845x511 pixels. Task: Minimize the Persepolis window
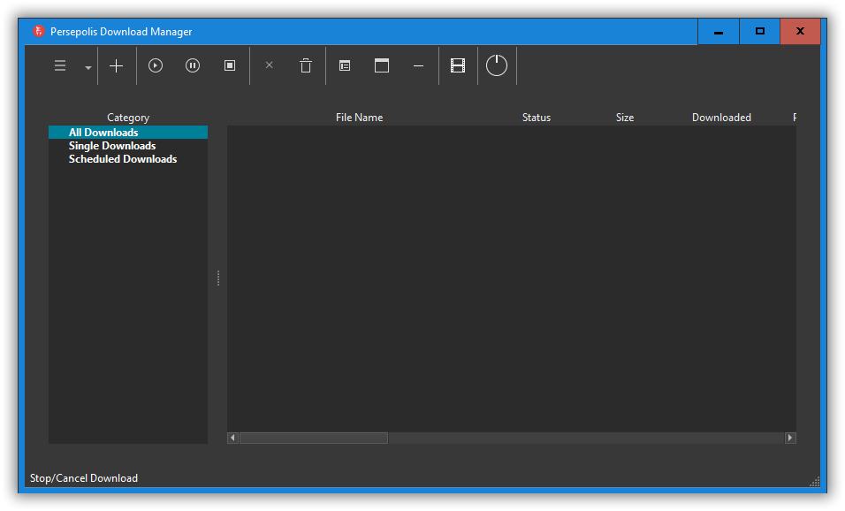tap(719, 31)
